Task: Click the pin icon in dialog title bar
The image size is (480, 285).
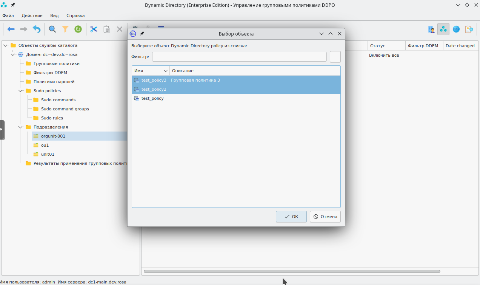Action: click(142, 34)
